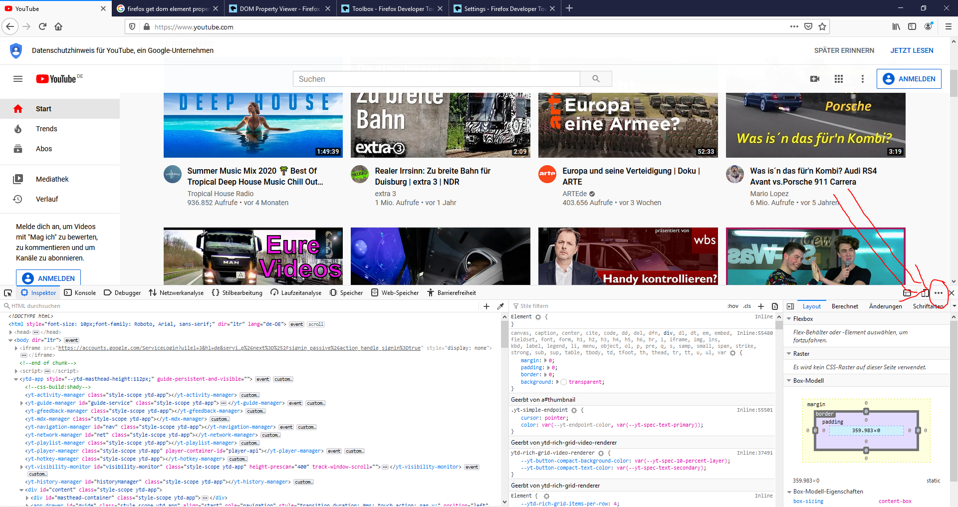Select Abos in the sidebar
The width and height of the screenshot is (958, 507).
coord(60,149)
